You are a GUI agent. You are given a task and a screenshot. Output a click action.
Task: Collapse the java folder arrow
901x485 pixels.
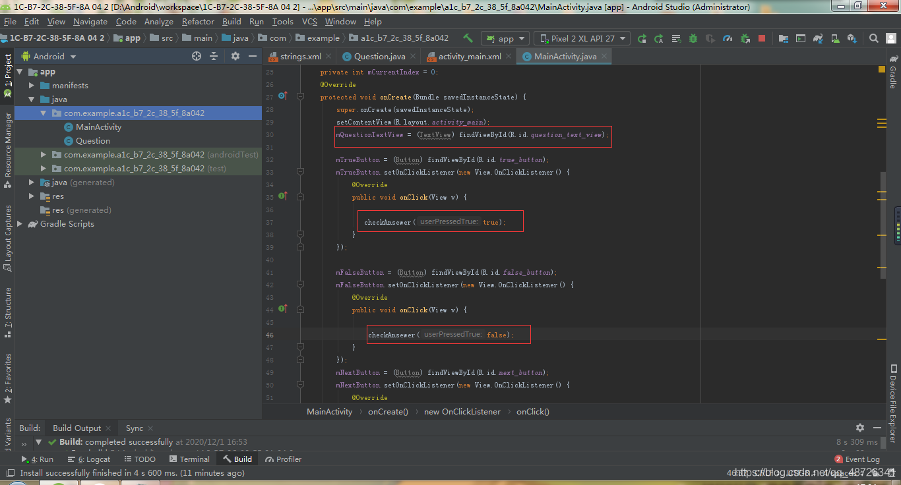pos(32,100)
